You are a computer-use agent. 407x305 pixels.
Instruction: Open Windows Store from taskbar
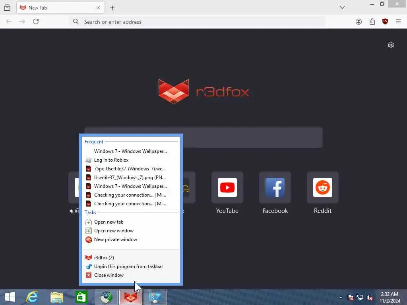pos(81,297)
